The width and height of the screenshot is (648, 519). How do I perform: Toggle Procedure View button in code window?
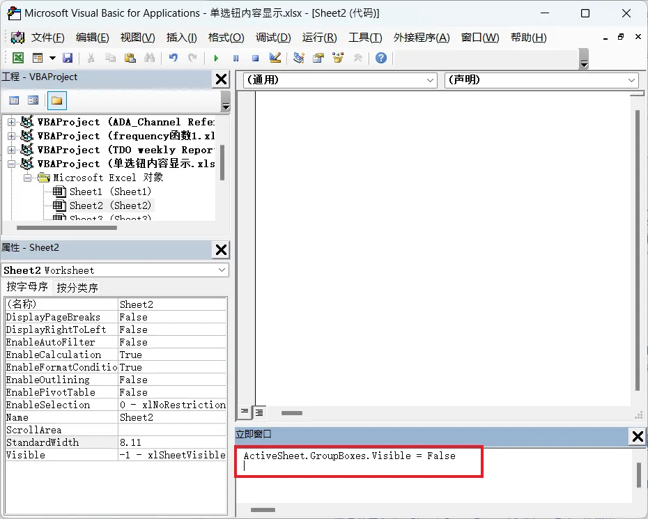(x=245, y=412)
